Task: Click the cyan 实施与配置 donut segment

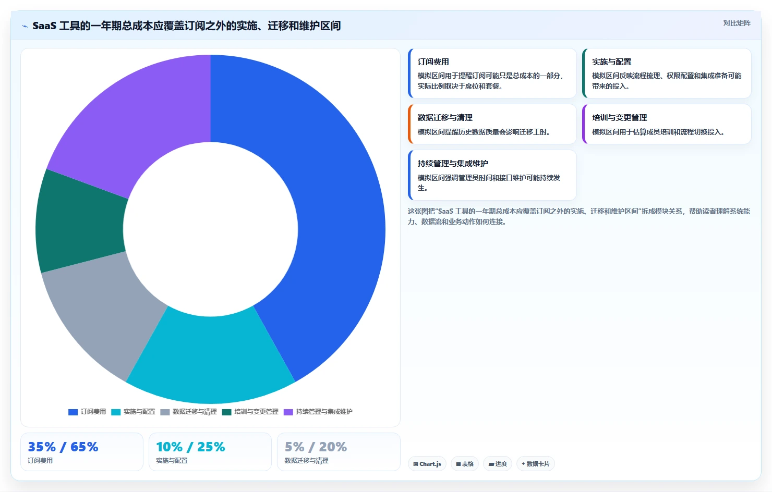Action: (211, 360)
